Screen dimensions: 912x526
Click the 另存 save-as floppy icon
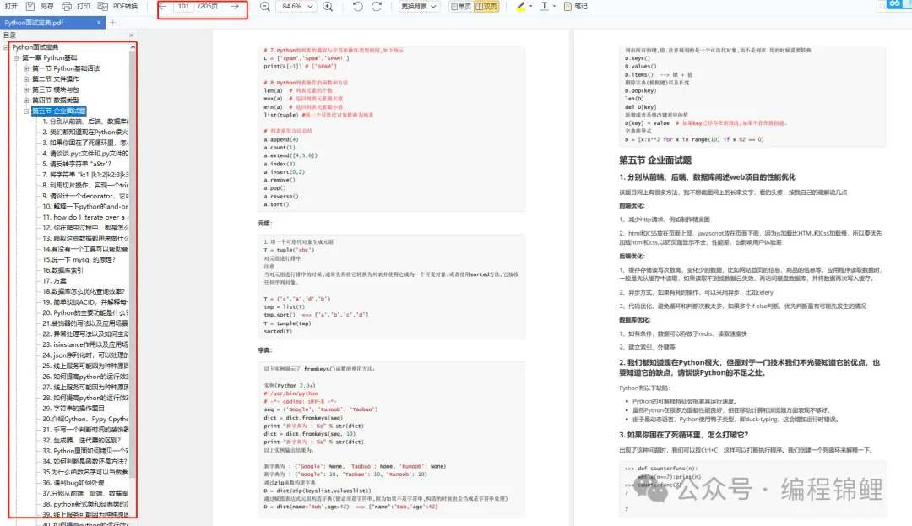coord(30,7)
